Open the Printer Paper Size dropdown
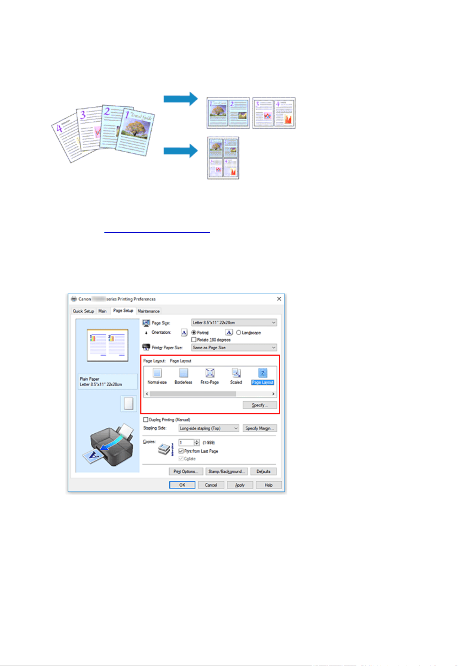Screen dimensions: 471x666 [234, 348]
